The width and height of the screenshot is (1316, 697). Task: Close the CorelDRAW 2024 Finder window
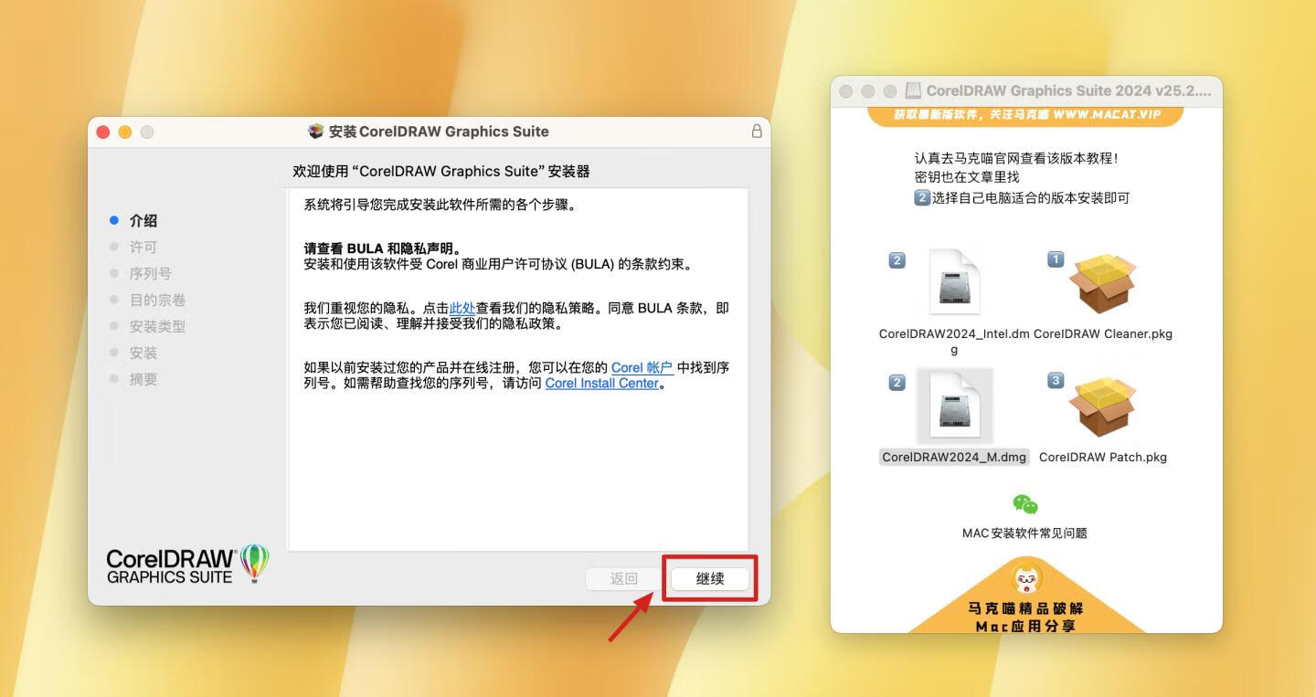click(845, 90)
